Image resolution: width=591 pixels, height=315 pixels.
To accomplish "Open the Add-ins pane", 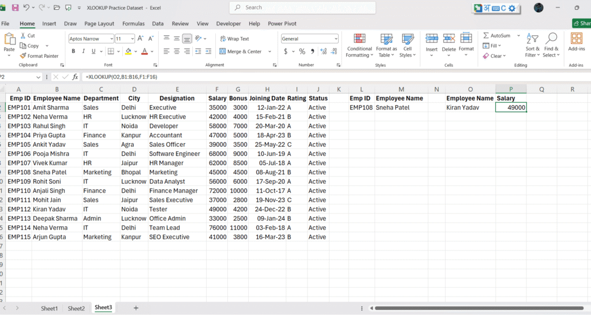I will click(577, 42).
